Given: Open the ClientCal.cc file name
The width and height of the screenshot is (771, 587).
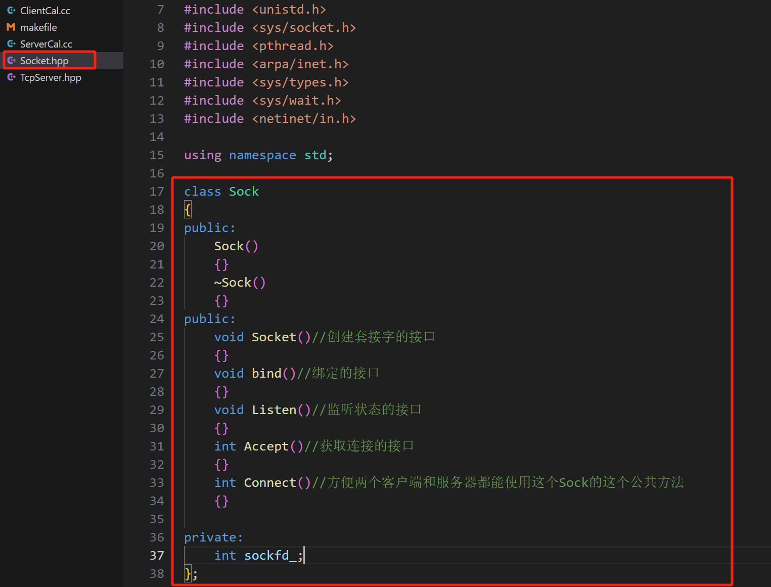Looking at the screenshot, I should point(45,11).
